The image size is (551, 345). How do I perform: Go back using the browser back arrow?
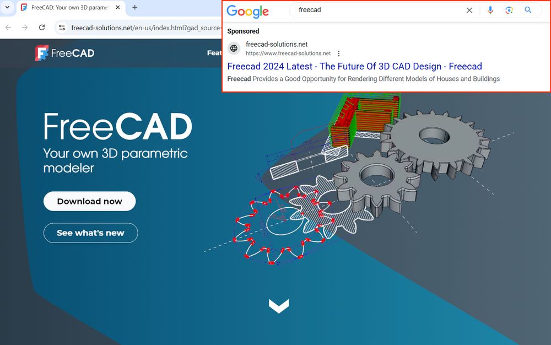point(8,28)
